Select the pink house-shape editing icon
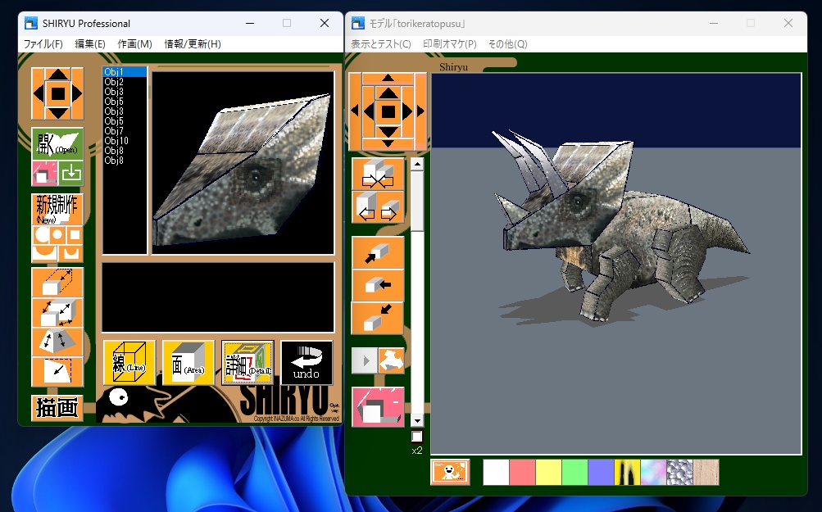Image resolution: width=822 pixels, height=512 pixels. (x=43, y=172)
